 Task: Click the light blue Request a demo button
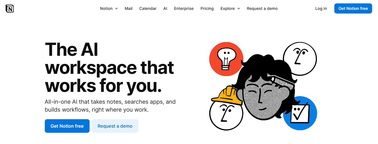115,126
